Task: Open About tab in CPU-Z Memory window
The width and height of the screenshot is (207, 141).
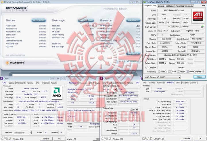Action: tap(194, 83)
